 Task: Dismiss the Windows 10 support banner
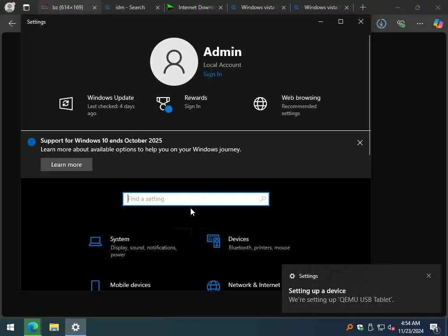pyautogui.click(x=360, y=143)
